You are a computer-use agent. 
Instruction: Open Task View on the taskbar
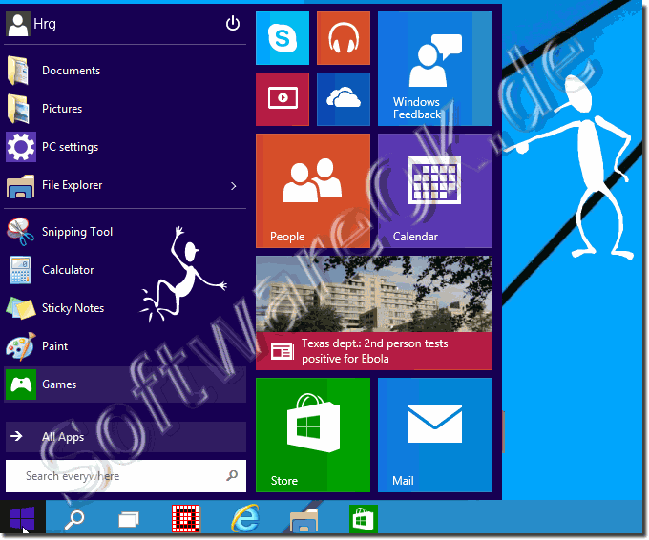[x=129, y=519]
